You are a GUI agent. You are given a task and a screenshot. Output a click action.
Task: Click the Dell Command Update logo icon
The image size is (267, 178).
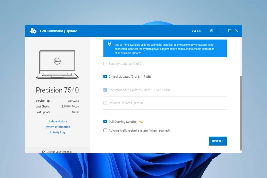[33, 31]
